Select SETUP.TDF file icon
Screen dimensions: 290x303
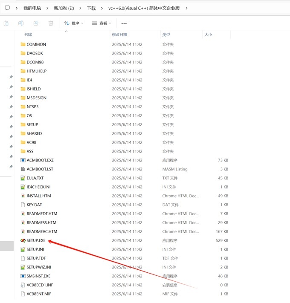coord(23,258)
